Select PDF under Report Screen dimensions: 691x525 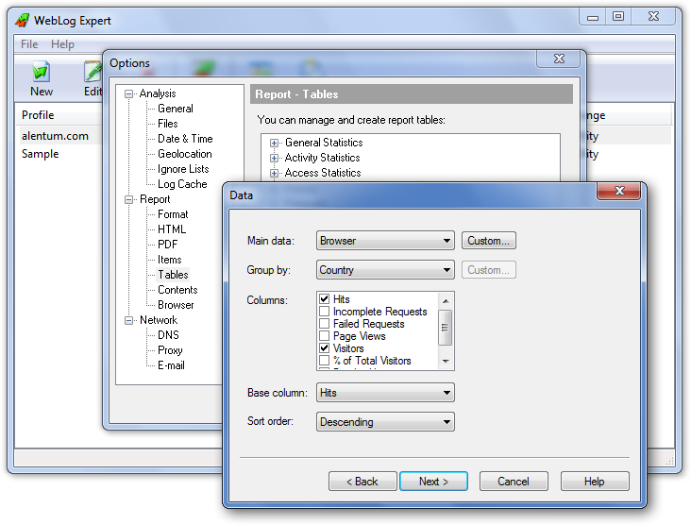[168, 245]
